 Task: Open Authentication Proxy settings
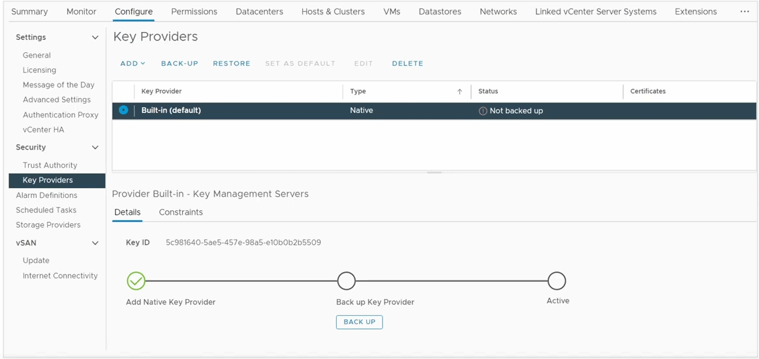coord(61,115)
